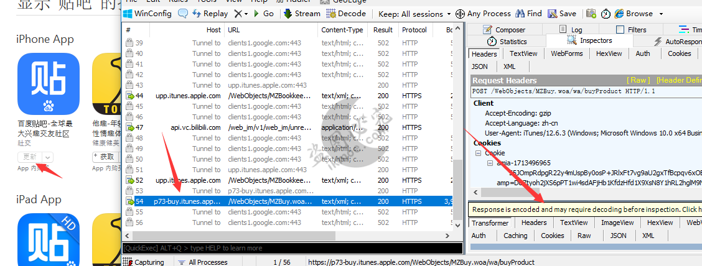Open the Browse dropdown arrow

tap(661, 14)
